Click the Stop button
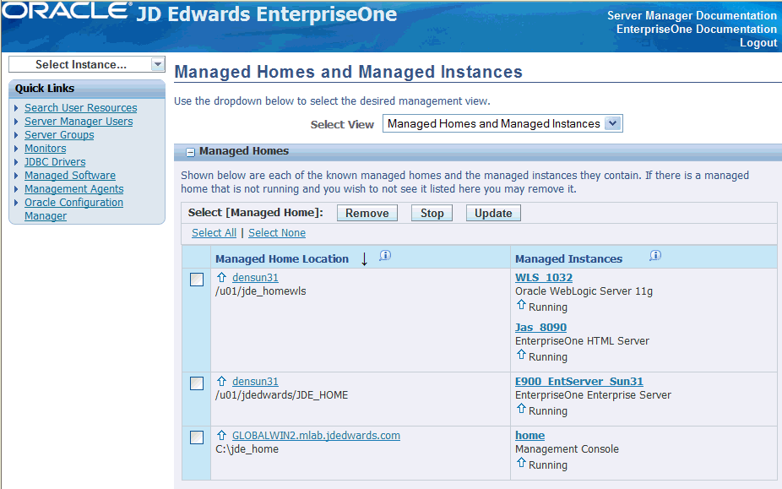Image resolution: width=782 pixels, height=489 pixels. pos(432,213)
